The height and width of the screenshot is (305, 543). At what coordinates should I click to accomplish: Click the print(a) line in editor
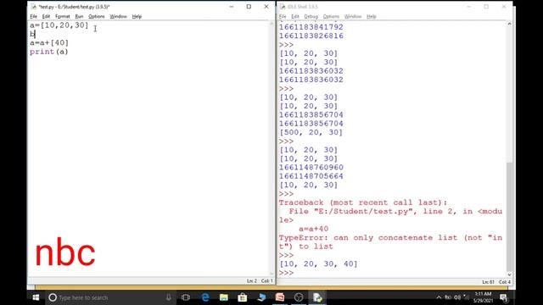49,52
